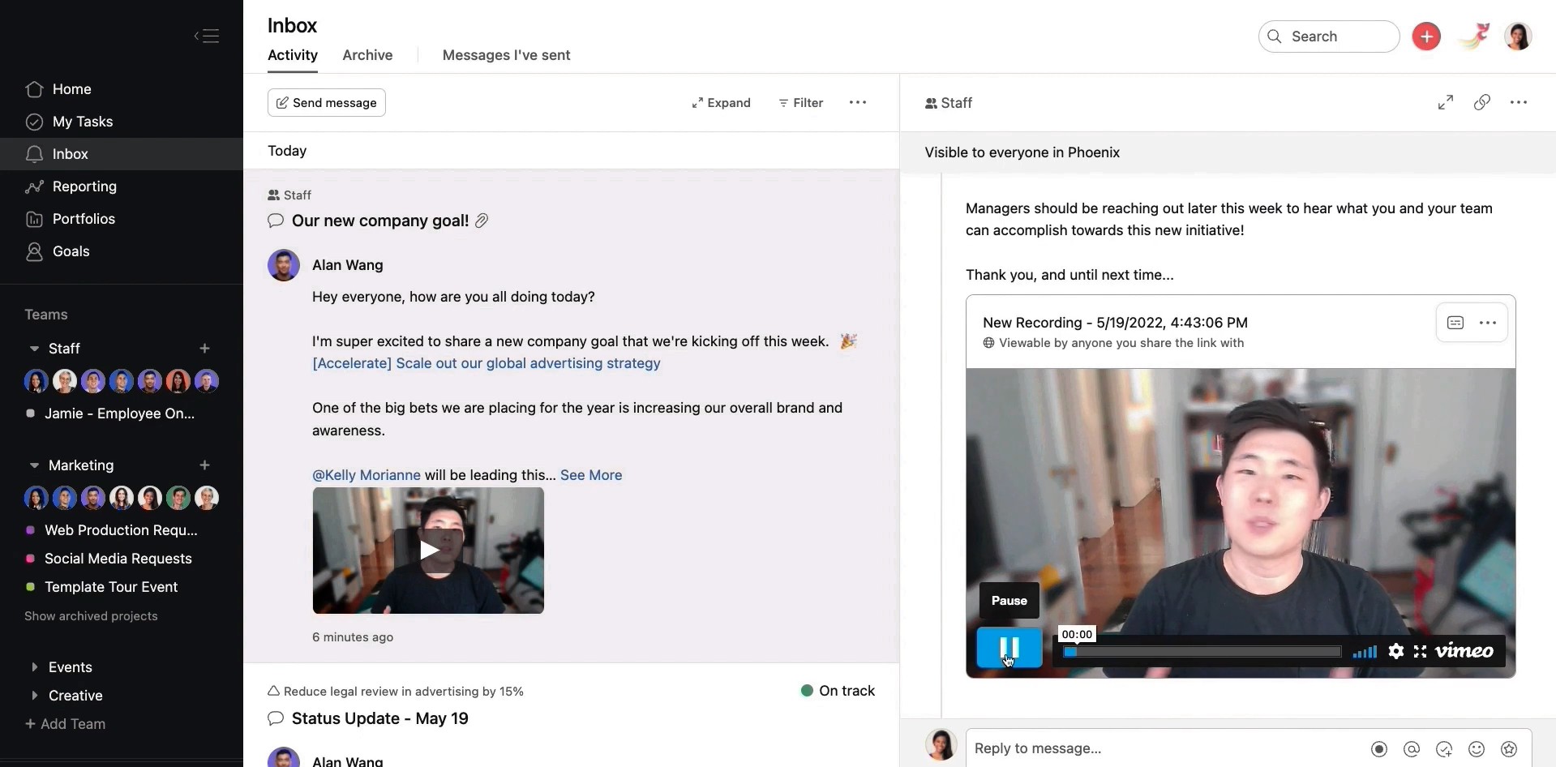Open the recording transcript icon

pyautogui.click(x=1455, y=323)
